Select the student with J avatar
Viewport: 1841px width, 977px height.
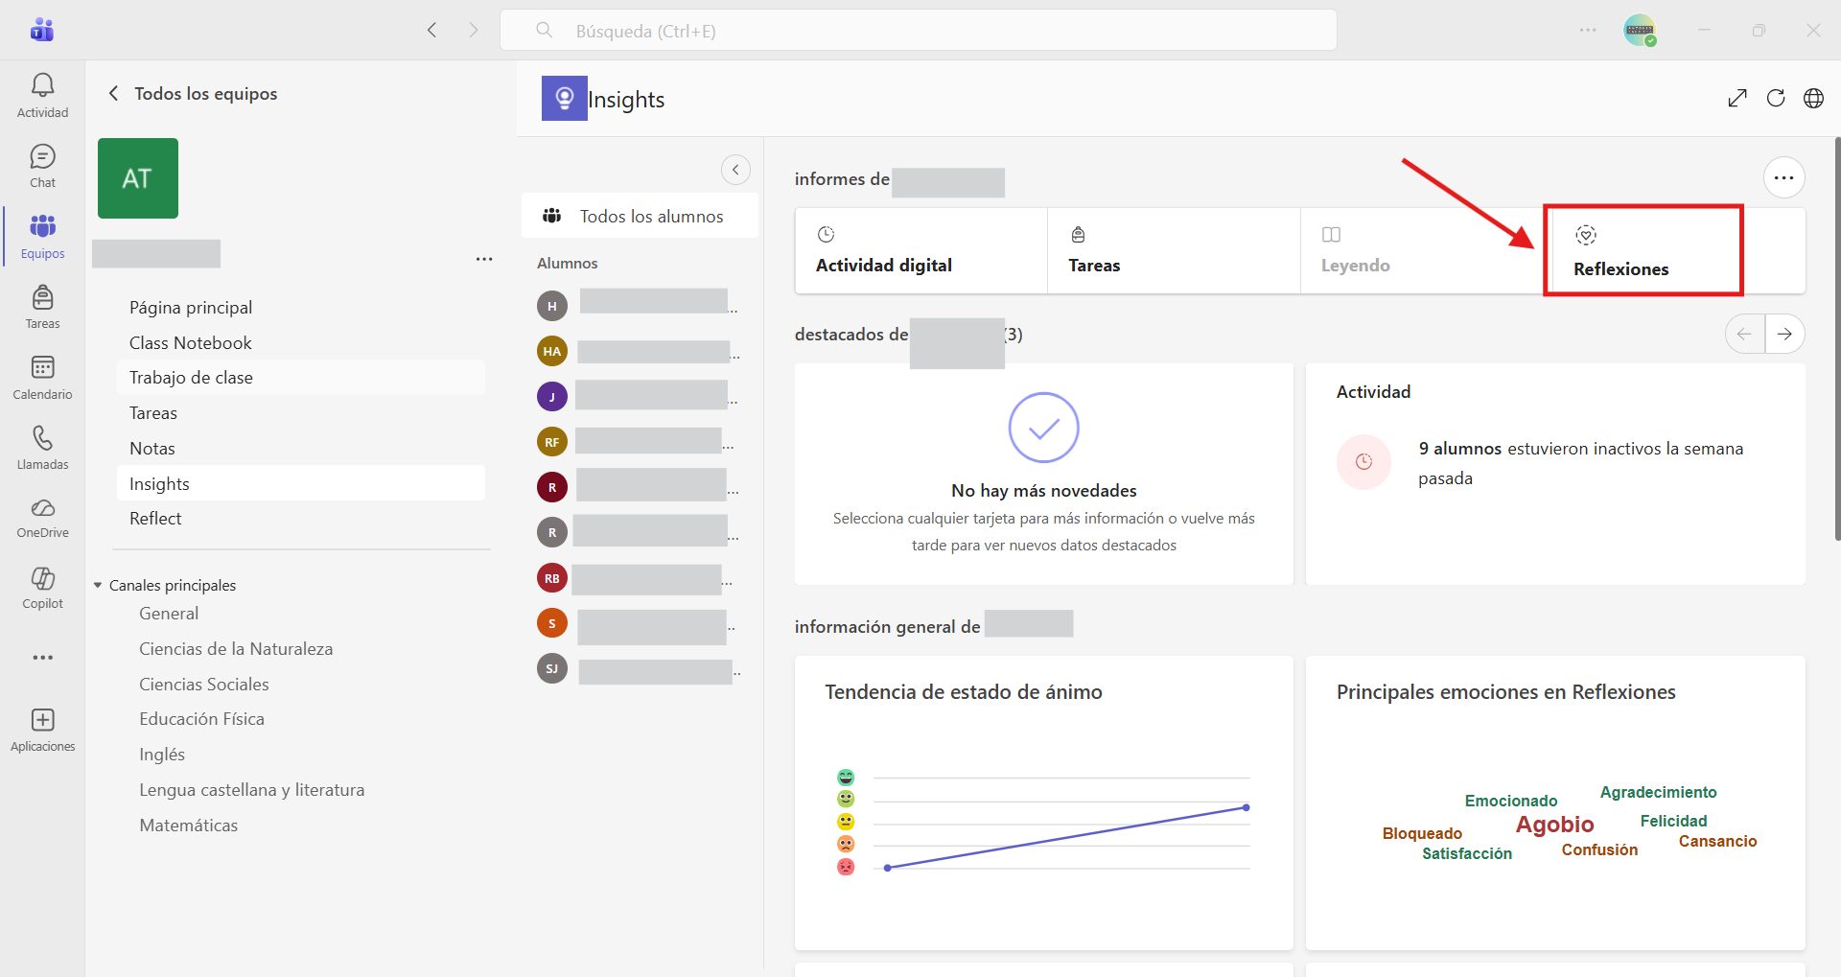click(x=552, y=396)
